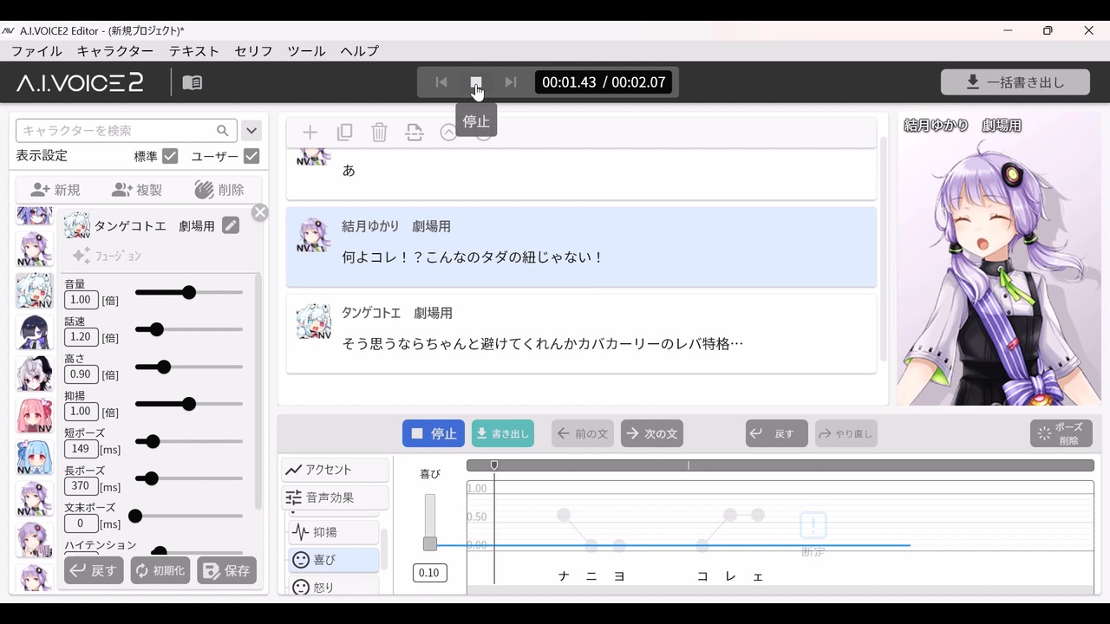The height and width of the screenshot is (624, 1110).
Task: Stop playback with the top transport stop button
Action: (475, 82)
